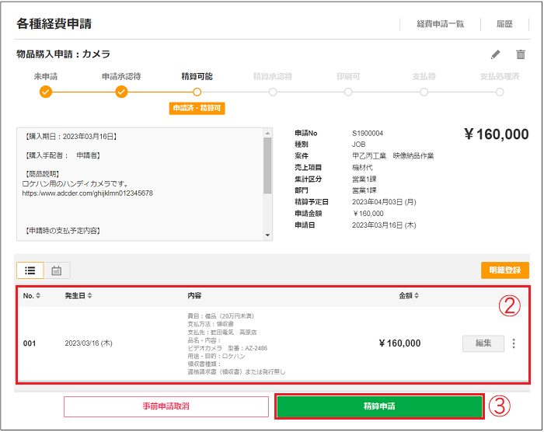Click the 編集 button for row 001
The width and height of the screenshot is (544, 432).
pos(483,343)
